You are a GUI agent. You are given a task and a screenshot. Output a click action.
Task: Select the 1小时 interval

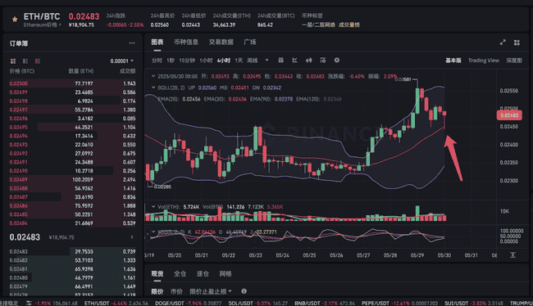click(206, 61)
